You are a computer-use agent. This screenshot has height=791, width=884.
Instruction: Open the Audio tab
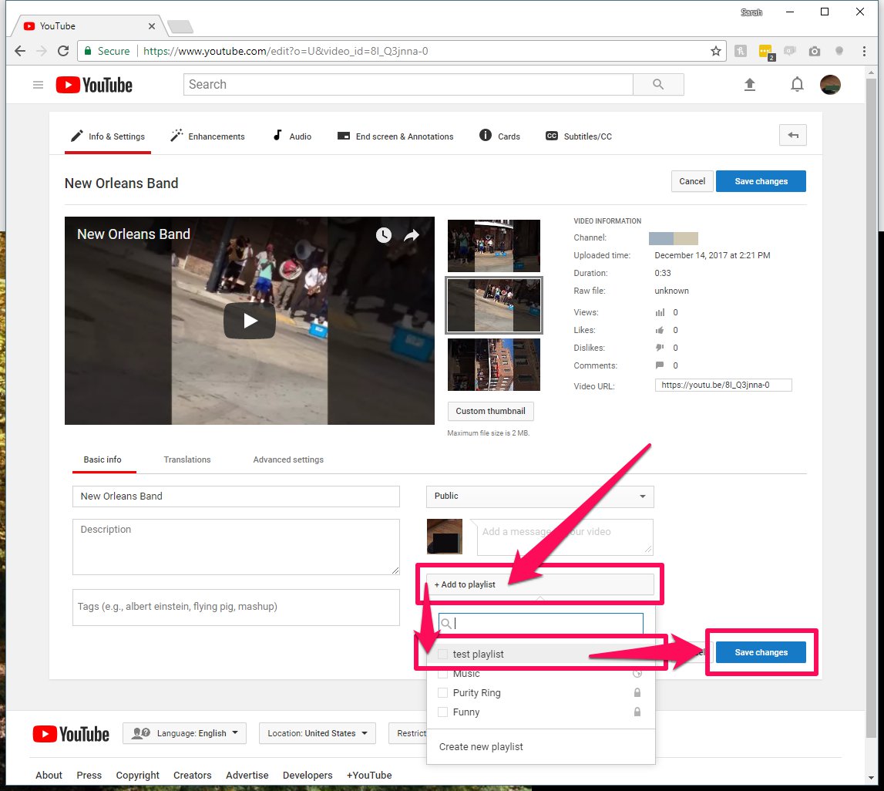pyautogui.click(x=292, y=136)
